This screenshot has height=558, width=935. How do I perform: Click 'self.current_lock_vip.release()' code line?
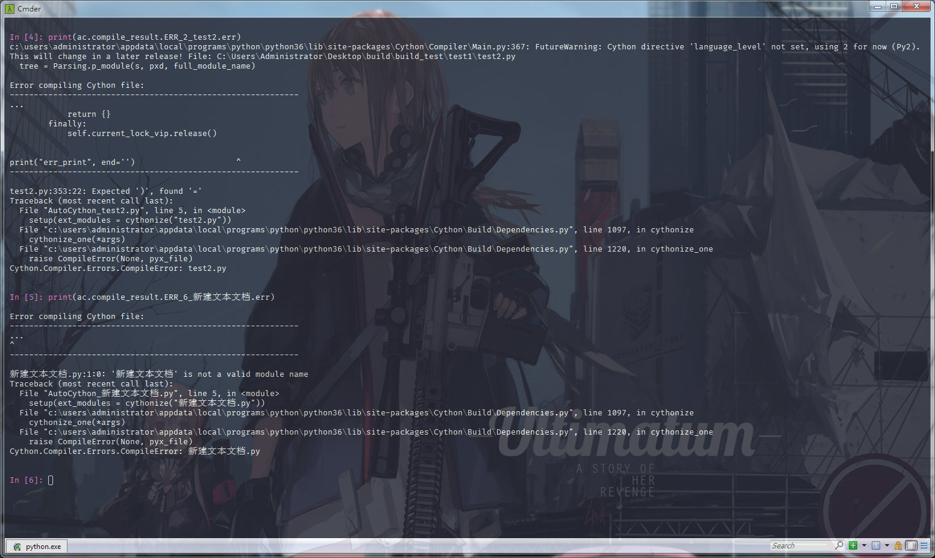pyautogui.click(x=142, y=133)
